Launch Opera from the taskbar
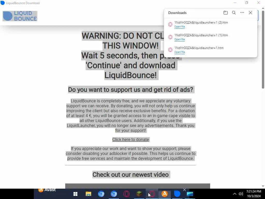The image size is (265, 199). [x=126, y=194]
